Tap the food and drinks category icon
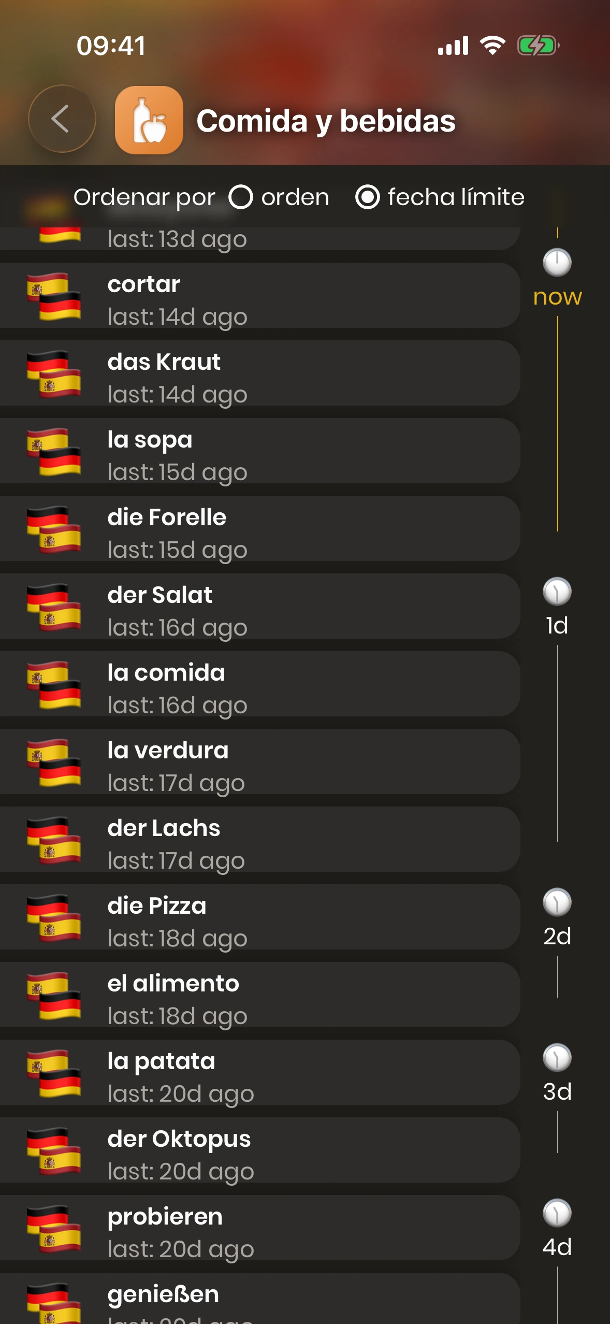Image resolution: width=610 pixels, height=1324 pixels. point(149,120)
